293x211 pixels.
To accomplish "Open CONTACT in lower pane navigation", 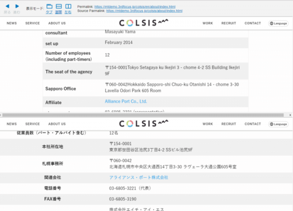I will tap(252, 124).
